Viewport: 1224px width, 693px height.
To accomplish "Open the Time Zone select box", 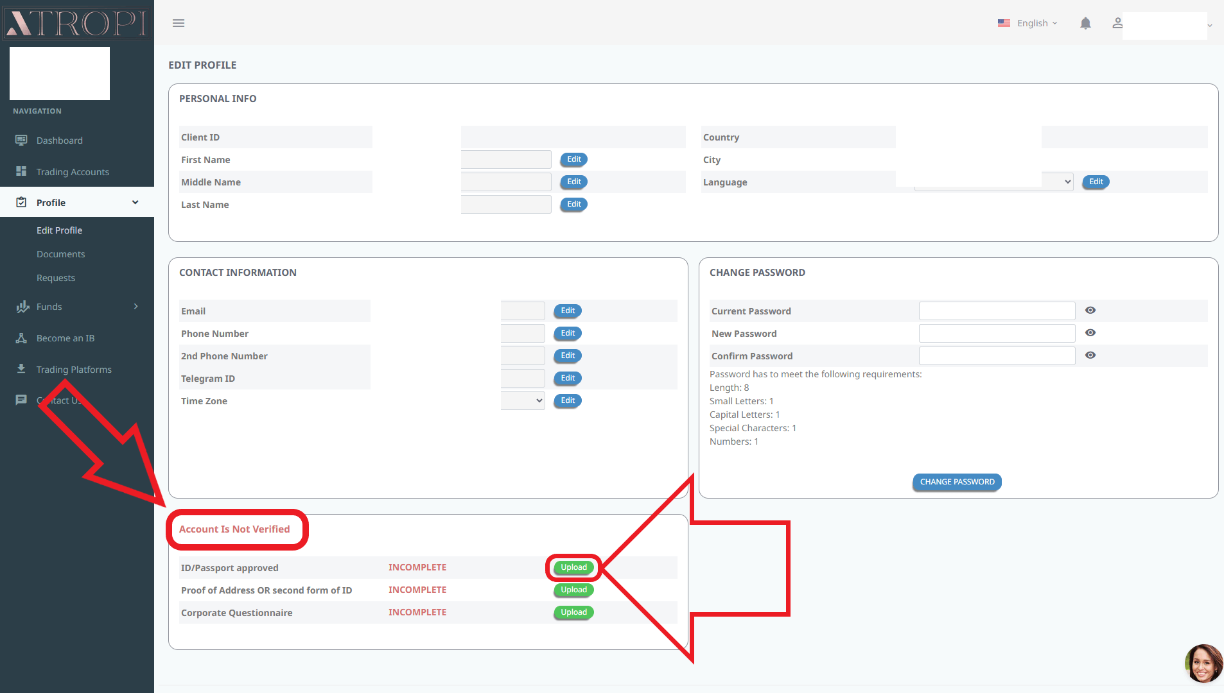I will coord(523,400).
